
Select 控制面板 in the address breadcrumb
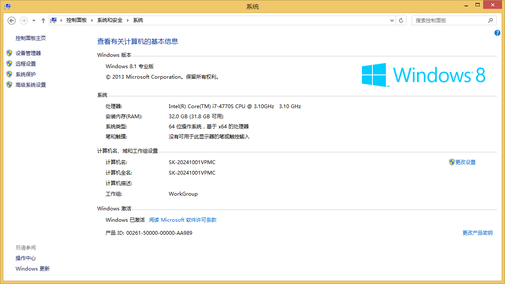(x=76, y=20)
